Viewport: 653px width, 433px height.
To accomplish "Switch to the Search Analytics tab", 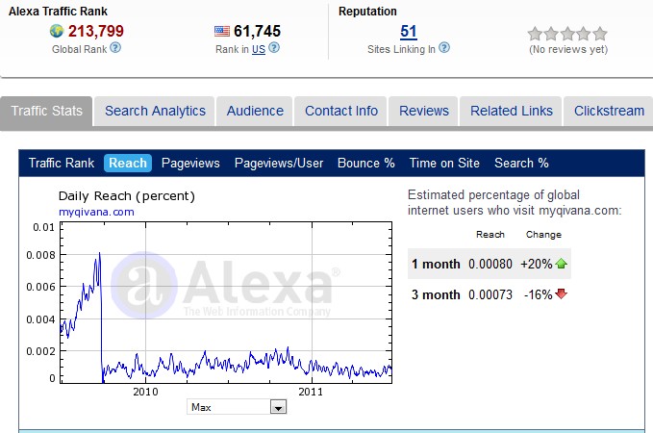I will tap(155, 111).
